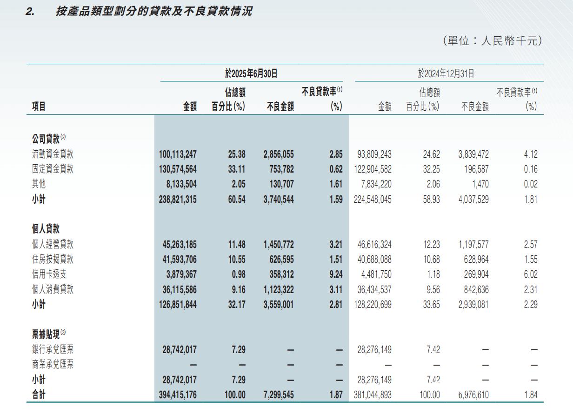The image size is (573, 414).
Task: Click the 票據貼現 category label
Action: tap(46, 334)
